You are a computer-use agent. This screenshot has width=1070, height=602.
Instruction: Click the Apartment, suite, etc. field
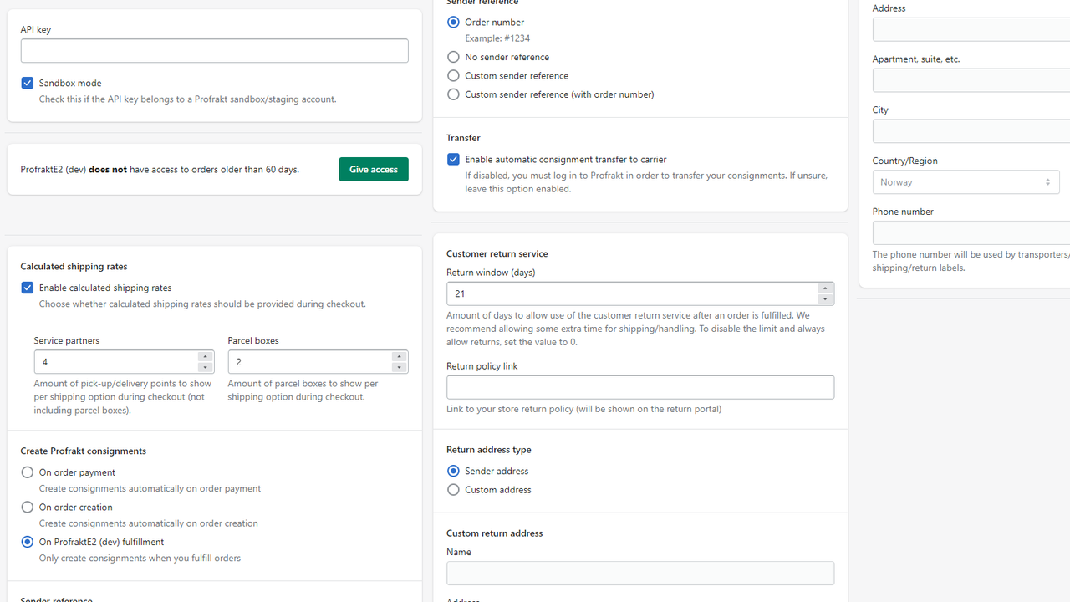971,80
